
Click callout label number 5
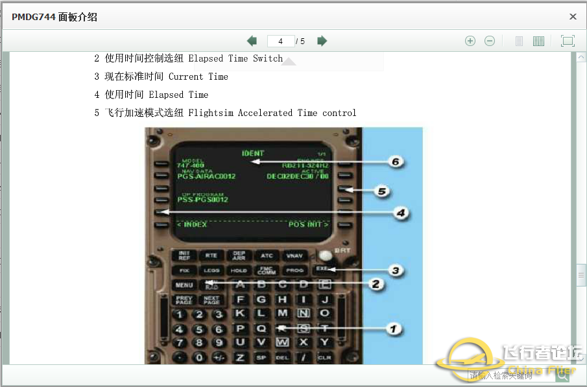point(381,191)
